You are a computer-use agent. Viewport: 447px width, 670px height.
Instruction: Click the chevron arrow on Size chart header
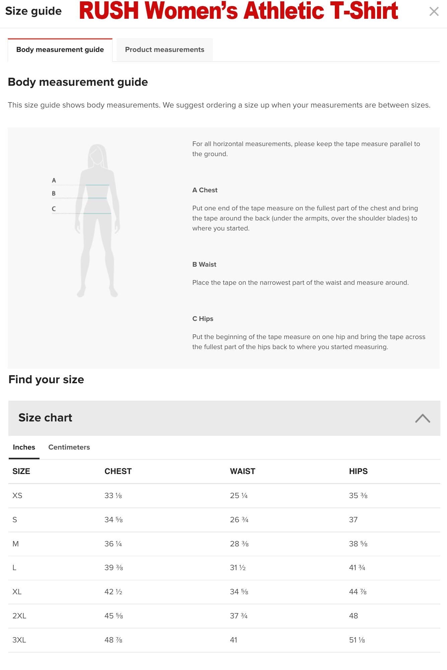(423, 418)
